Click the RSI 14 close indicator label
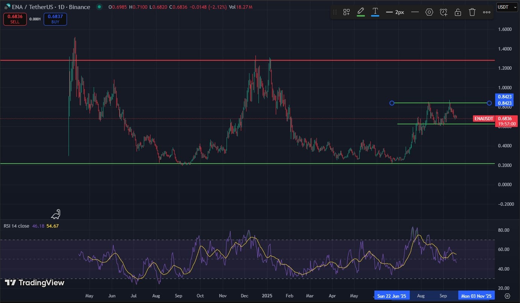 [x=17, y=226]
